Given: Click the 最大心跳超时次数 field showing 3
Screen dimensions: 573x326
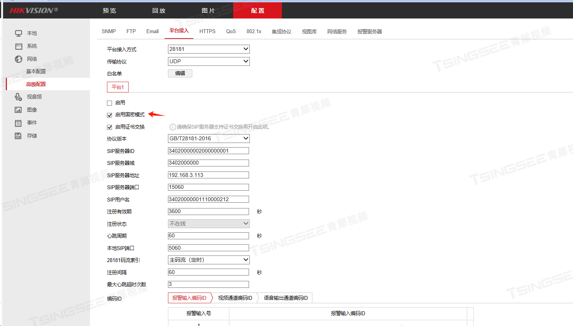Looking at the screenshot, I should [x=209, y=284].
